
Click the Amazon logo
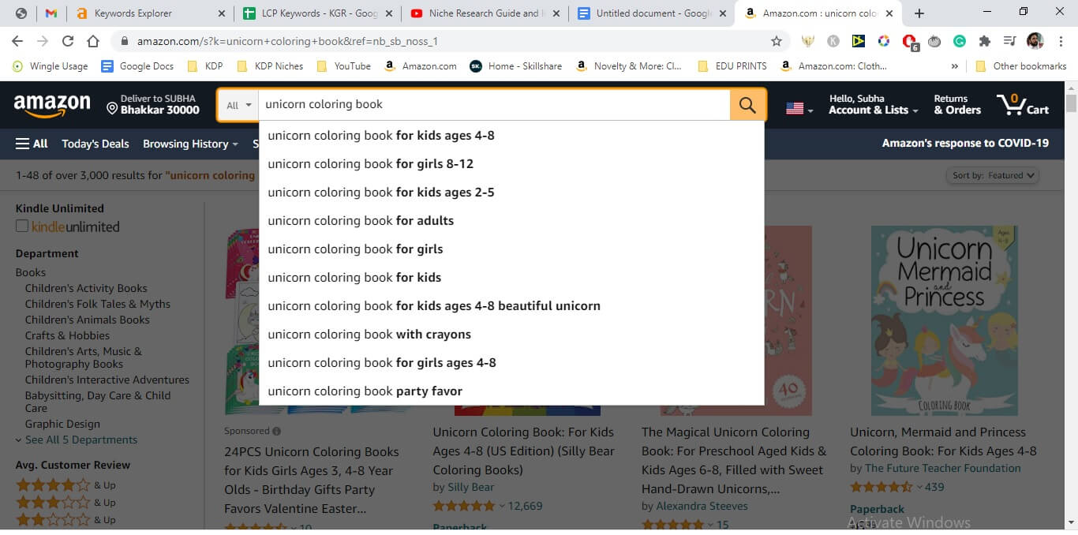(x=52, y=105)
